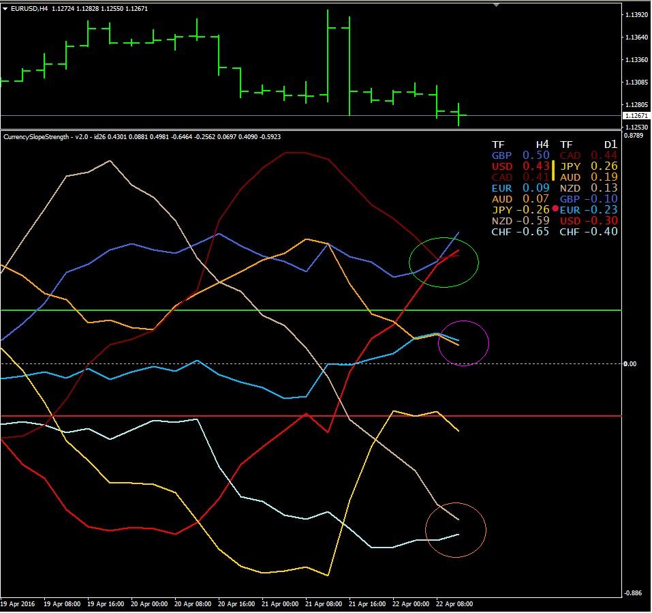This screenshot has width=652, height=613.
Task: Select the D1 timeframe column header
Action: pos(610,145)
